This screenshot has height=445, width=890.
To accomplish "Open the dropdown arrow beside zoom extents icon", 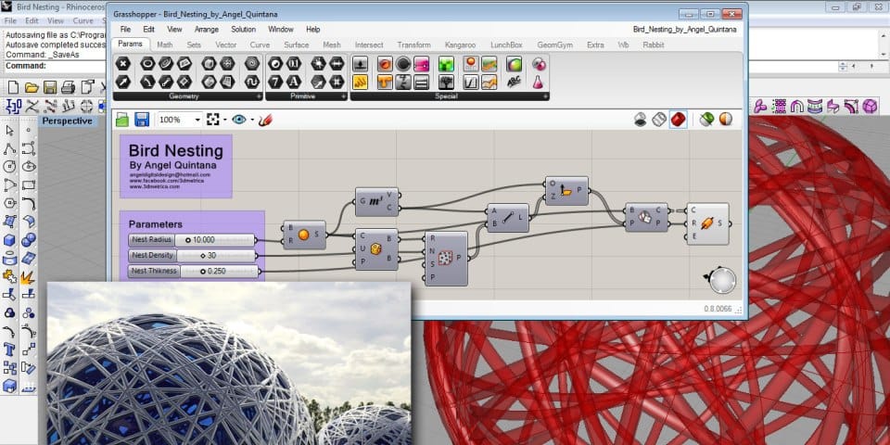I will coord(224,120).
